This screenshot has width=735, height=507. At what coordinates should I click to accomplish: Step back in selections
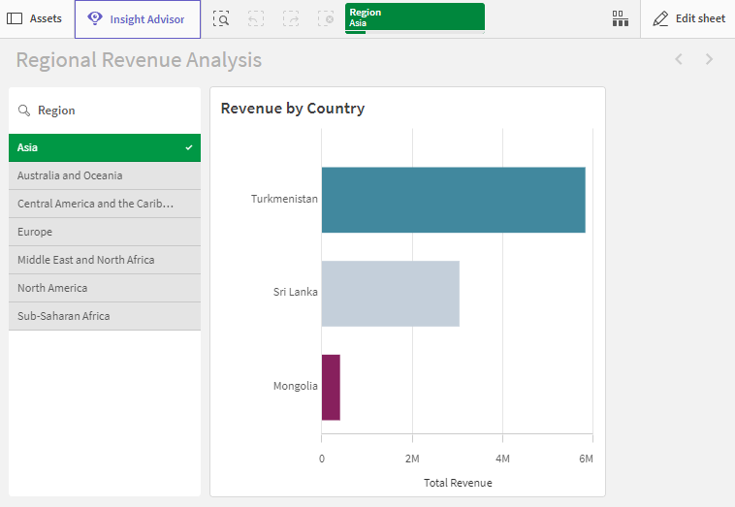coord(256,18)
